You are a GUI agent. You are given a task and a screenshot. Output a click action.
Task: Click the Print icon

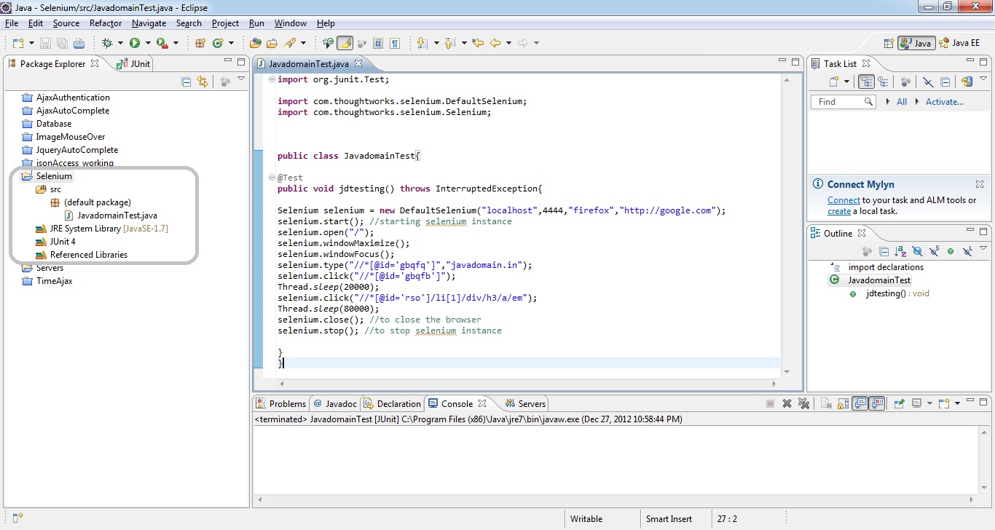click(x=78, y=42)
